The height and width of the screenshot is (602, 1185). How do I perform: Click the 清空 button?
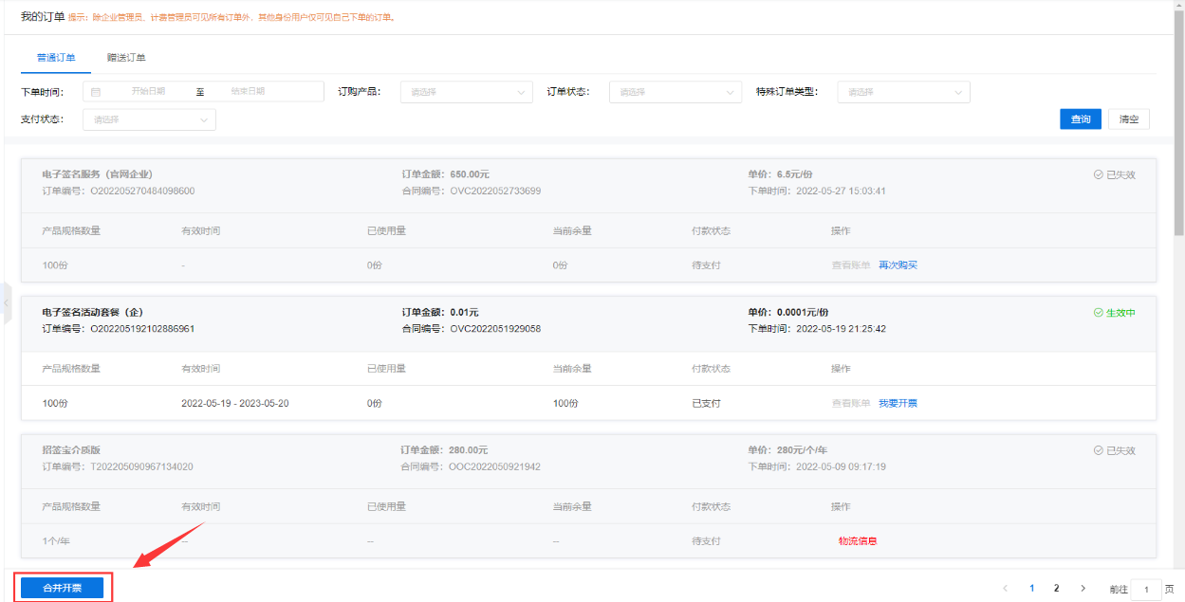[x=1129, y=119]
